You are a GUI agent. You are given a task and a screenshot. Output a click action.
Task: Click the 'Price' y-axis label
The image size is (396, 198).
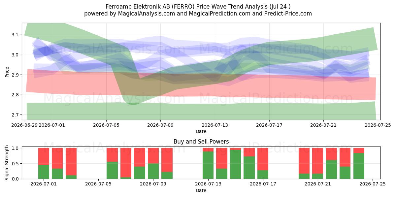tap(7, 71)
